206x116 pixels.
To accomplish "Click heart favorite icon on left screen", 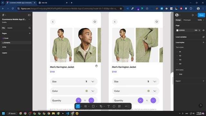I will pos(95,22).
